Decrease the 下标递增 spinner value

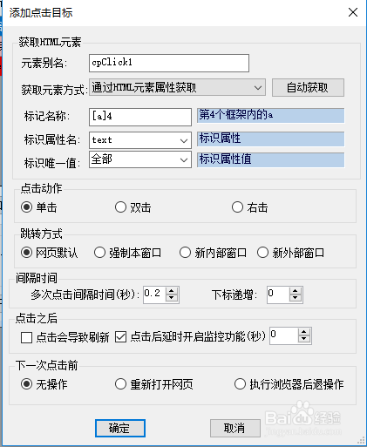(x=296, y=298)
